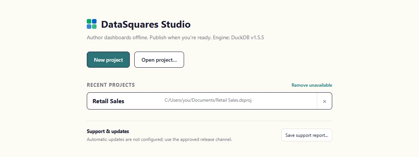The height and width of the screenshot is (157, 419).
Task: Click the Support & updates heading
Action: point(108,131)
